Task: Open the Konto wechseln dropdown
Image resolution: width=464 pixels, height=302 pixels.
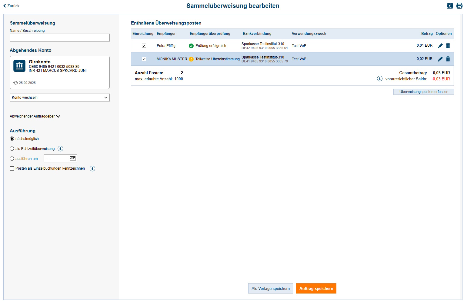Action: tap(60, 98)
